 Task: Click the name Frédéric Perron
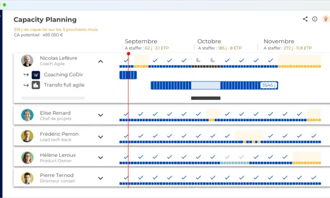pos(59,134)
